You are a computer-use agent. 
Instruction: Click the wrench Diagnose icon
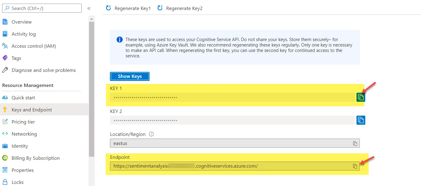[5, 70]
